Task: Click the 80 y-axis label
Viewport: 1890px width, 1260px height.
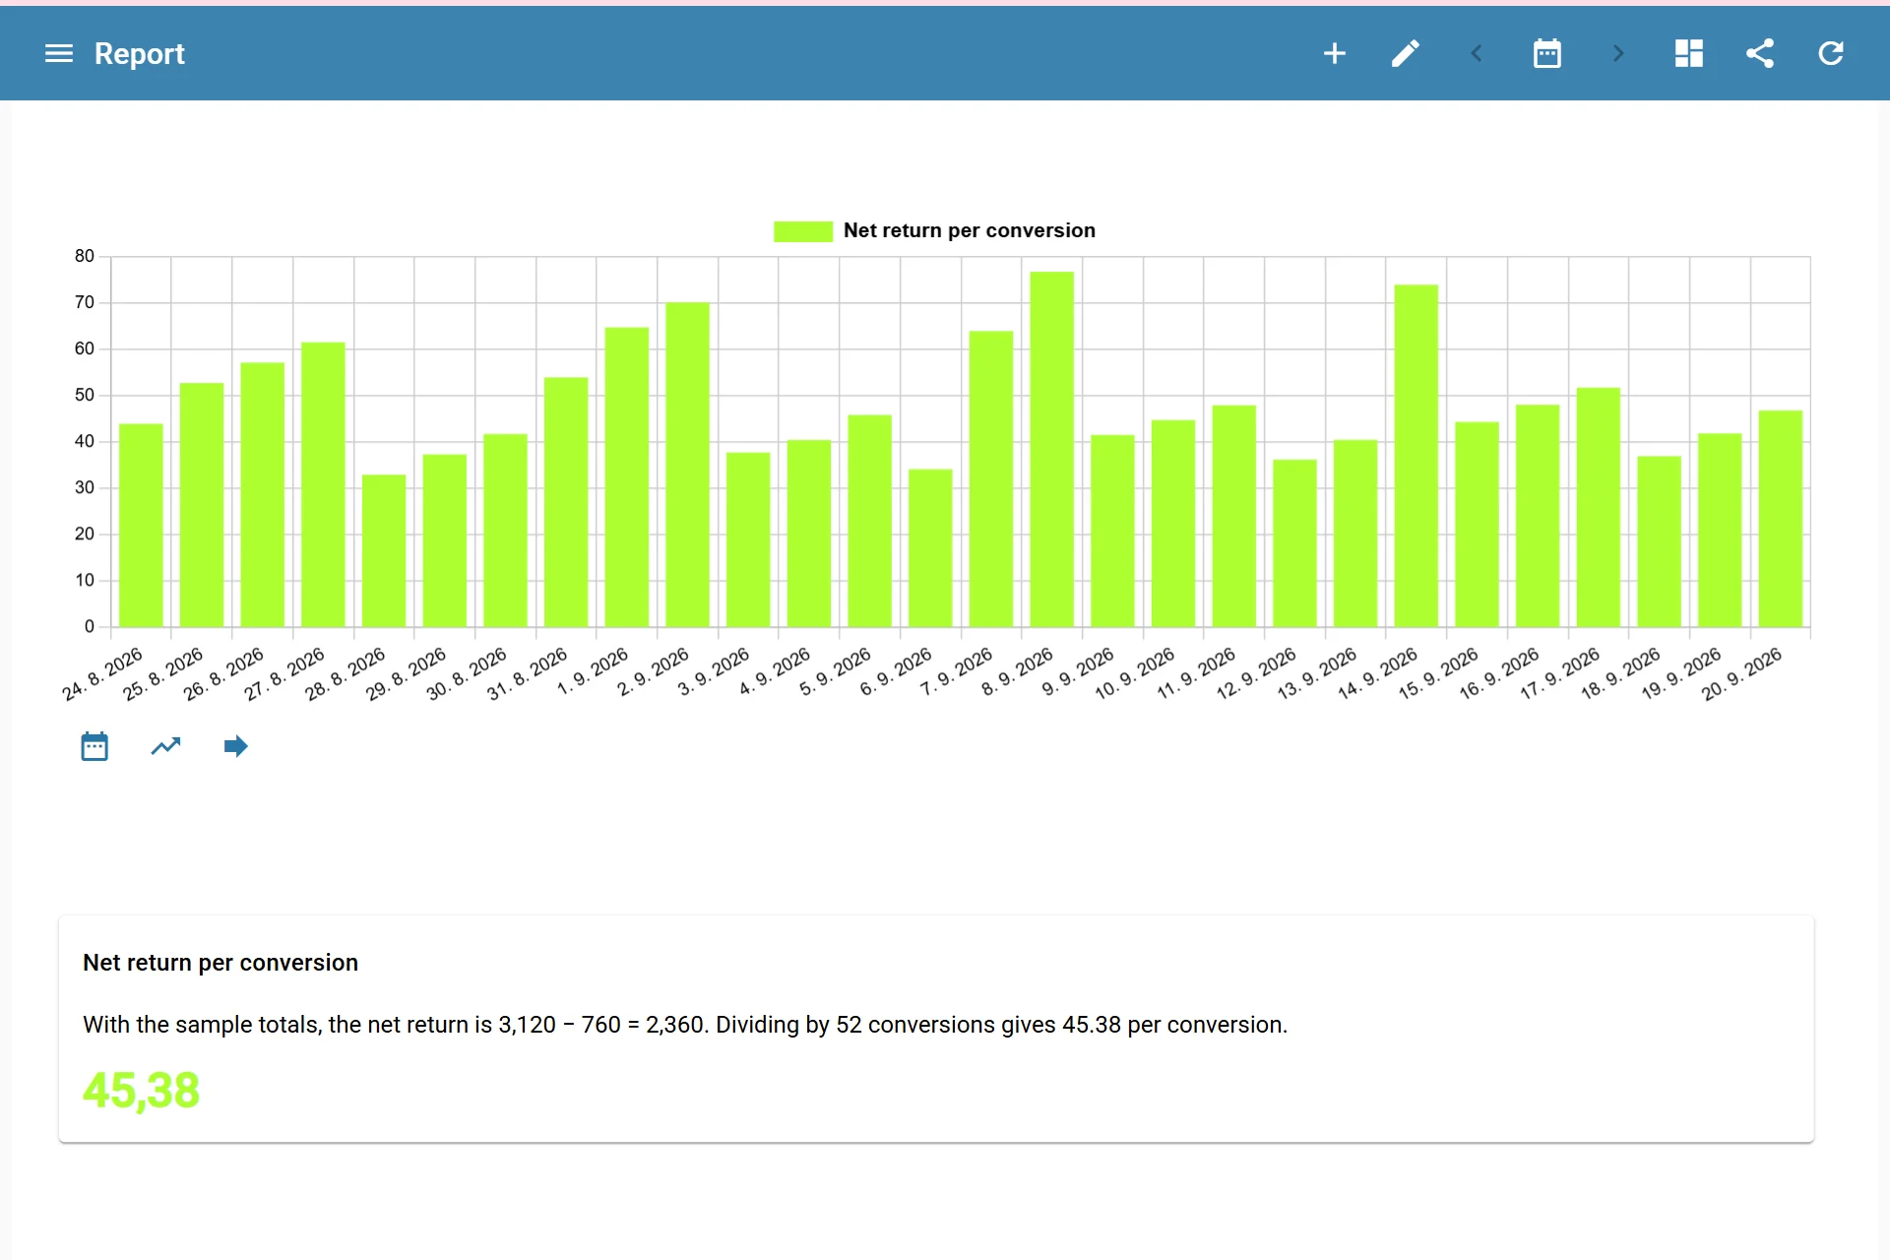Action: (85, 256)
